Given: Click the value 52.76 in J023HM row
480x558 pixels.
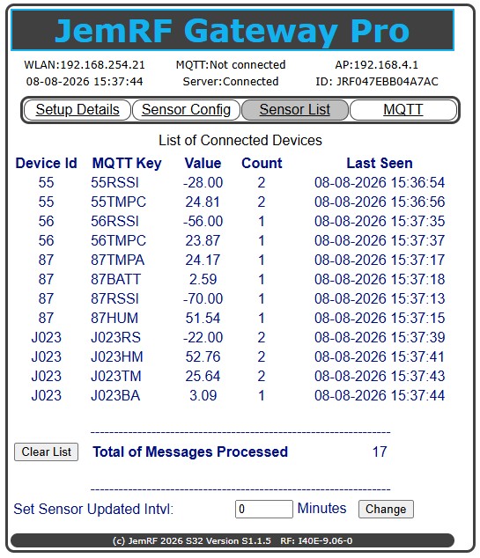Looking at the screenshot, I should 203,356.
